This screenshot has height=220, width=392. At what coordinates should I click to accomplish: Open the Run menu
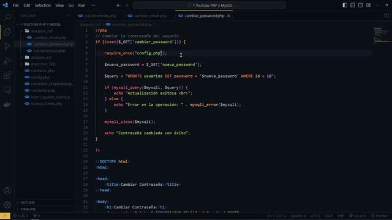(81, 5)
